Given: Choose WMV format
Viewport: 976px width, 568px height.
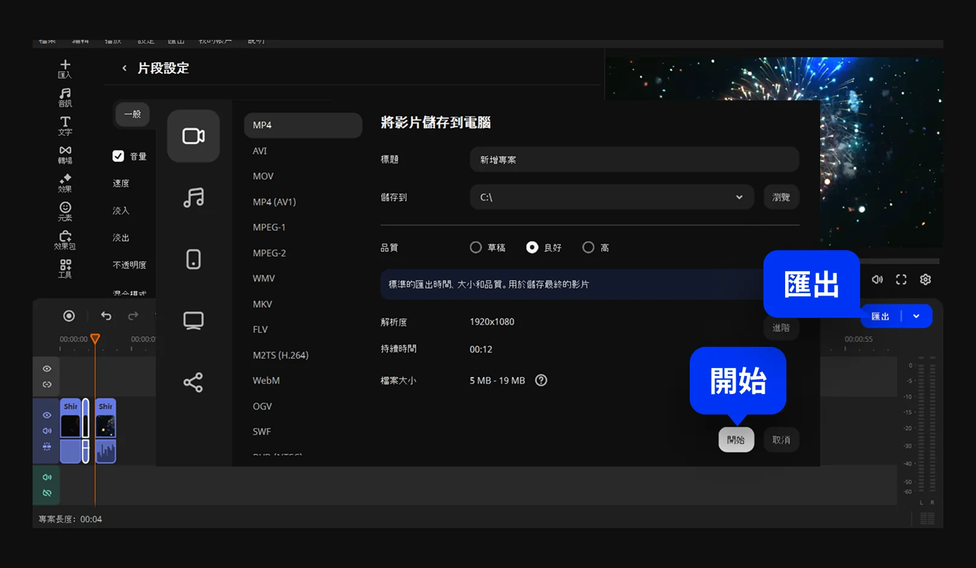Looking at the screenshot, I should (x=264, y=279).
